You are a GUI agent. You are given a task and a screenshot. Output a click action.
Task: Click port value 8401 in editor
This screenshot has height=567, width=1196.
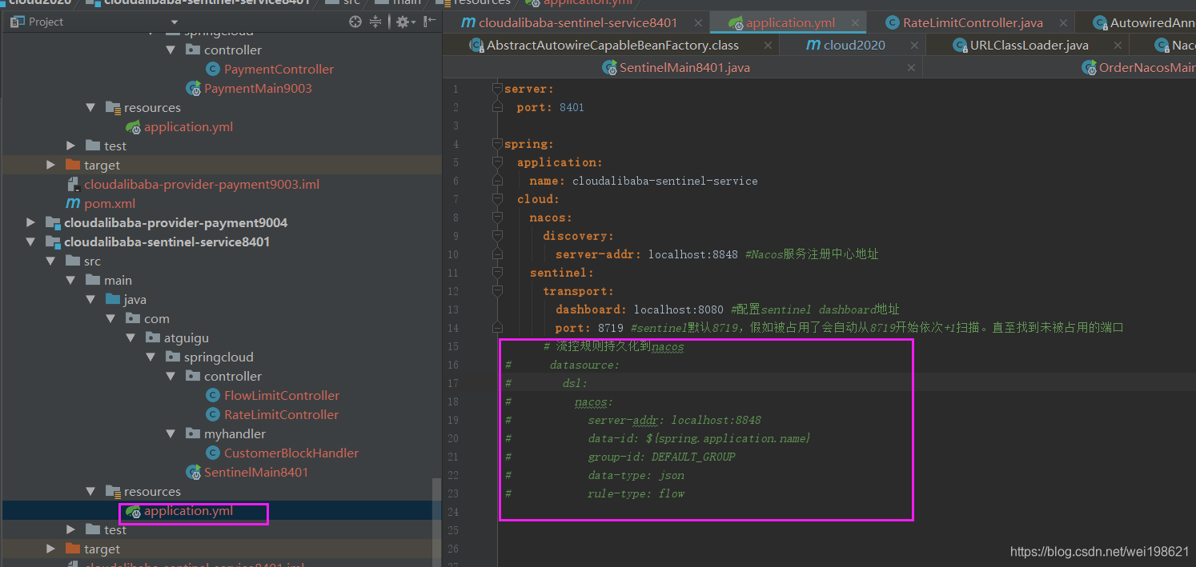pyautogui.click(x=572, y=107)
